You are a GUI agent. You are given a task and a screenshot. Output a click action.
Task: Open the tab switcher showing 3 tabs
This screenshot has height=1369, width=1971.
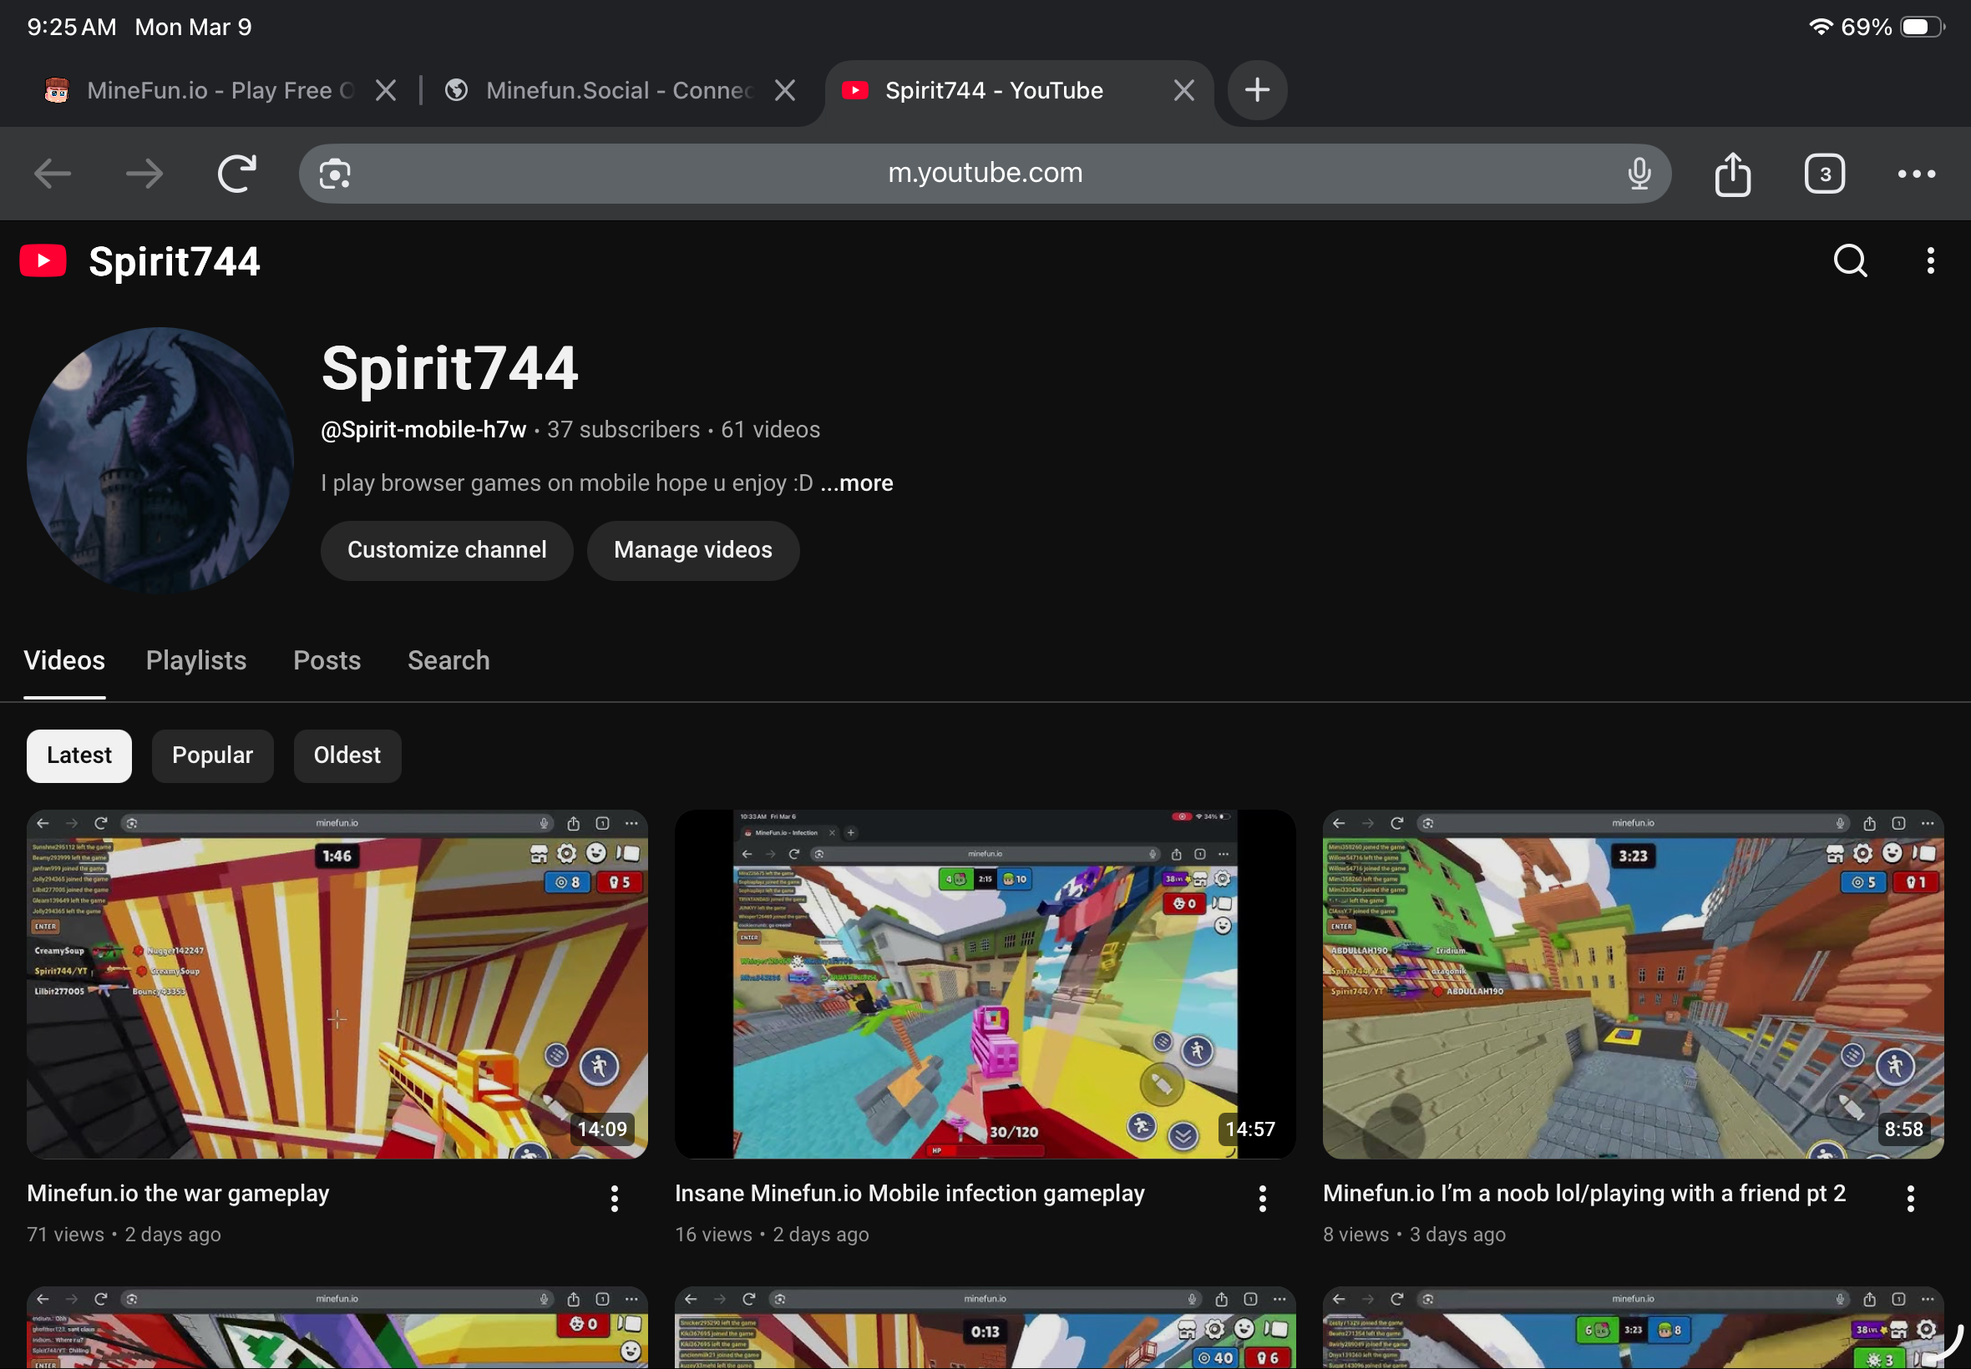click(1823, 174)
